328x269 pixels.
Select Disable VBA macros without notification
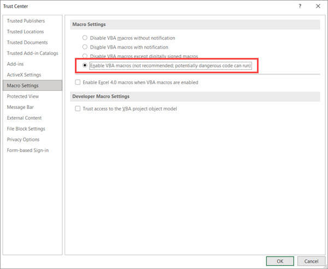pos(85,38)
